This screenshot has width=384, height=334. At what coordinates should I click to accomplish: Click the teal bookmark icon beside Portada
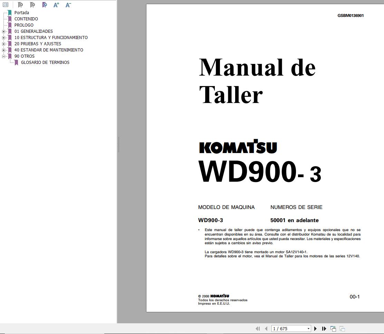(10, 13)
